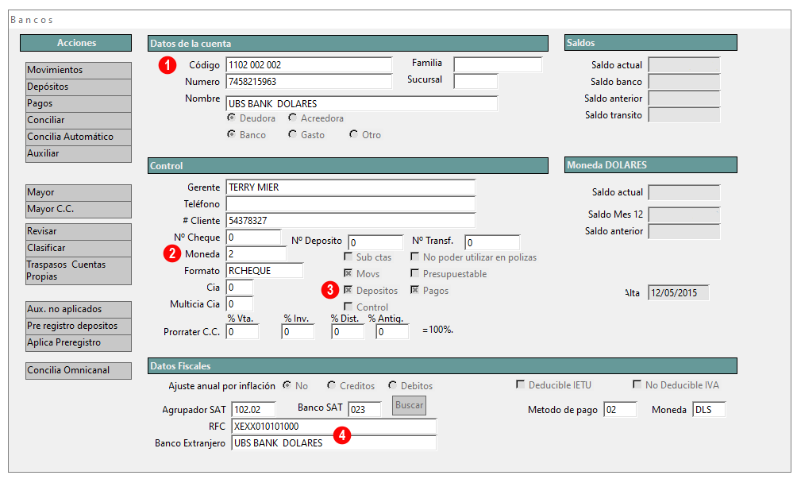Choose Creditos for inflation adjustment
Screen dimensions: 797x479
[x=331, y=385]
